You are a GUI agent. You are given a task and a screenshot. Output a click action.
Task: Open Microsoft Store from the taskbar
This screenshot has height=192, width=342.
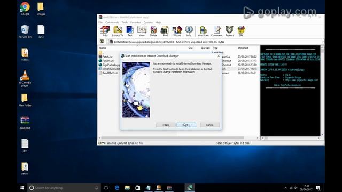click(138, 188)
